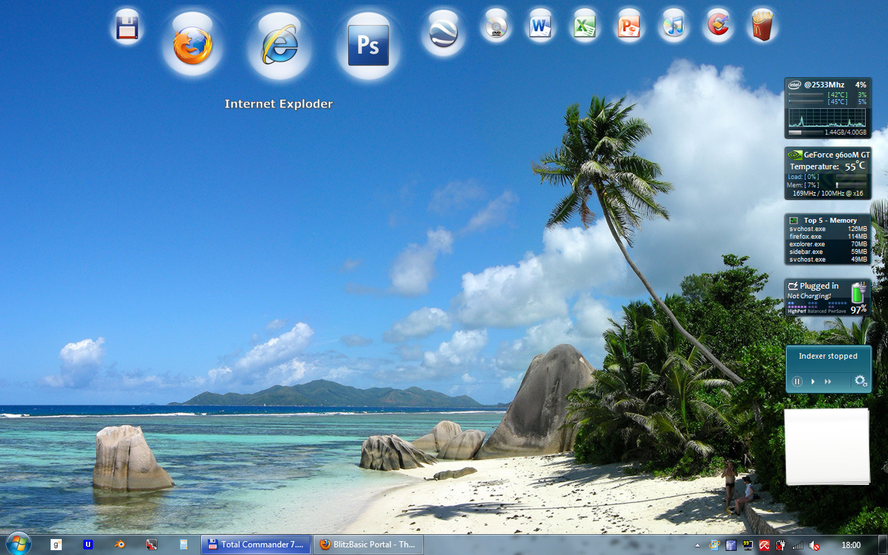The image size is (888, 555).
Task: Open Internet Explorer from the dock
Action: (x=279, y=46)
